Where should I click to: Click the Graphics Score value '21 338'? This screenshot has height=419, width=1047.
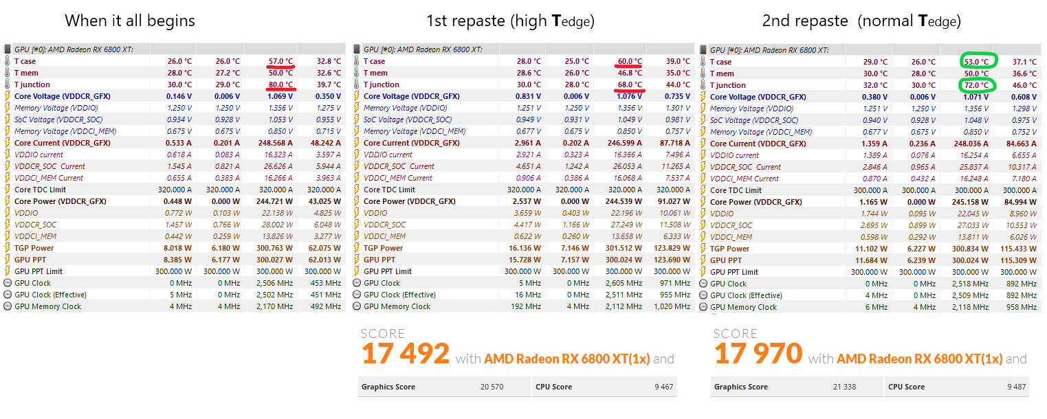click(x=844, y=387)
